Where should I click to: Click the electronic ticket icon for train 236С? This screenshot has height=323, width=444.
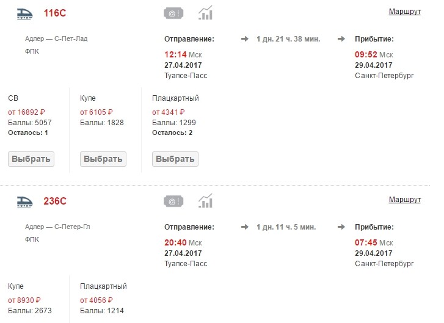(173, 201)
